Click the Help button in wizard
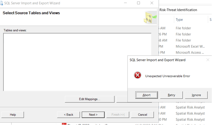The width and height of the screenshot is (212, 125). (x=13, y=115)
